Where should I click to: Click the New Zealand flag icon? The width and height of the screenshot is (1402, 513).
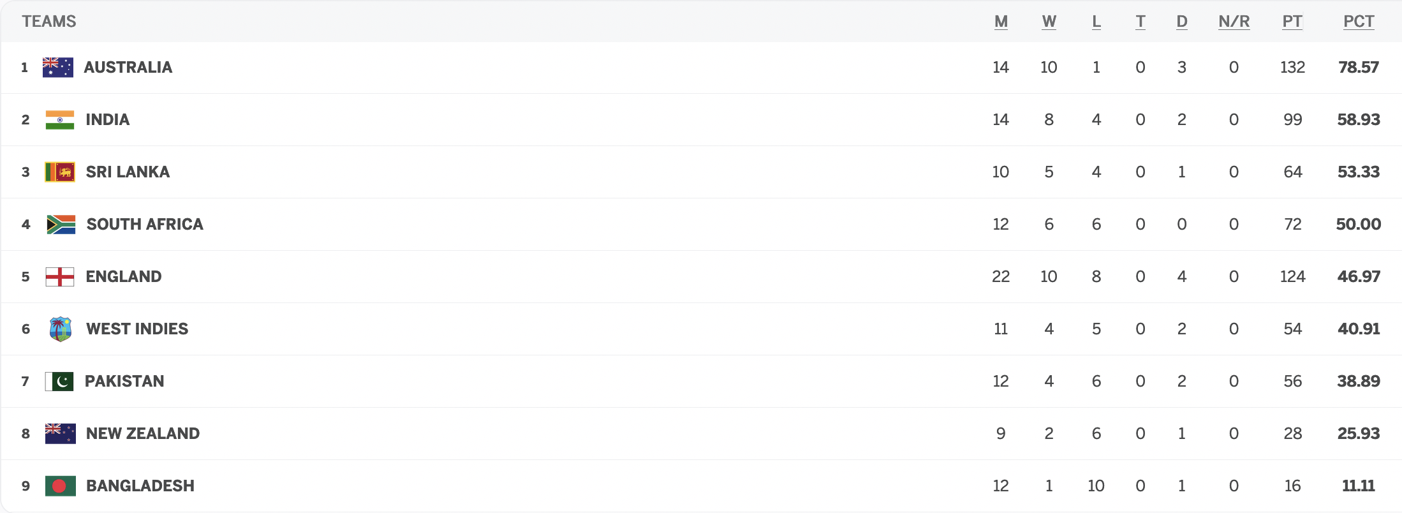[61, 434]
